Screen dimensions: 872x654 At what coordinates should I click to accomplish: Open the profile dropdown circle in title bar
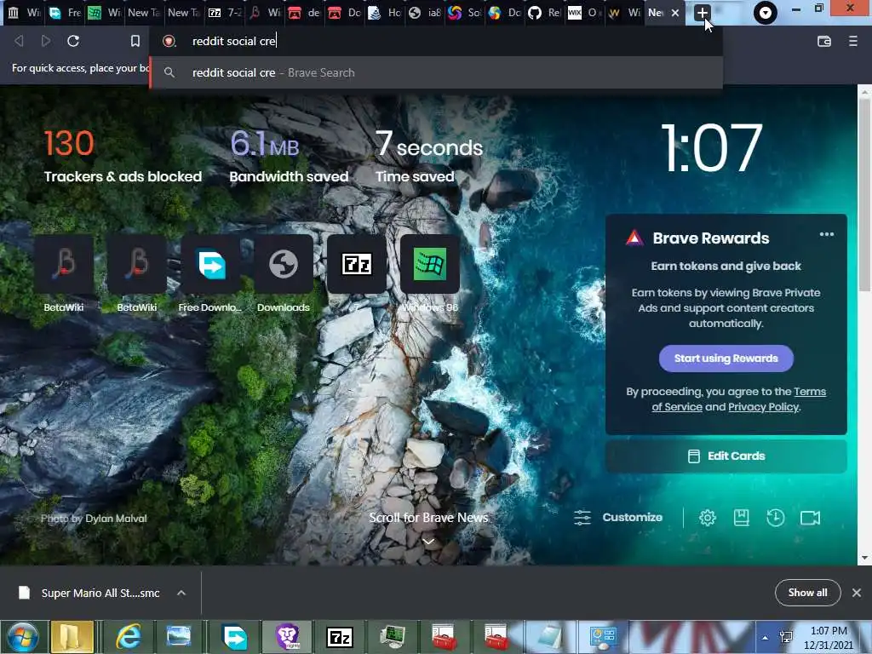(x=766, y=12)
